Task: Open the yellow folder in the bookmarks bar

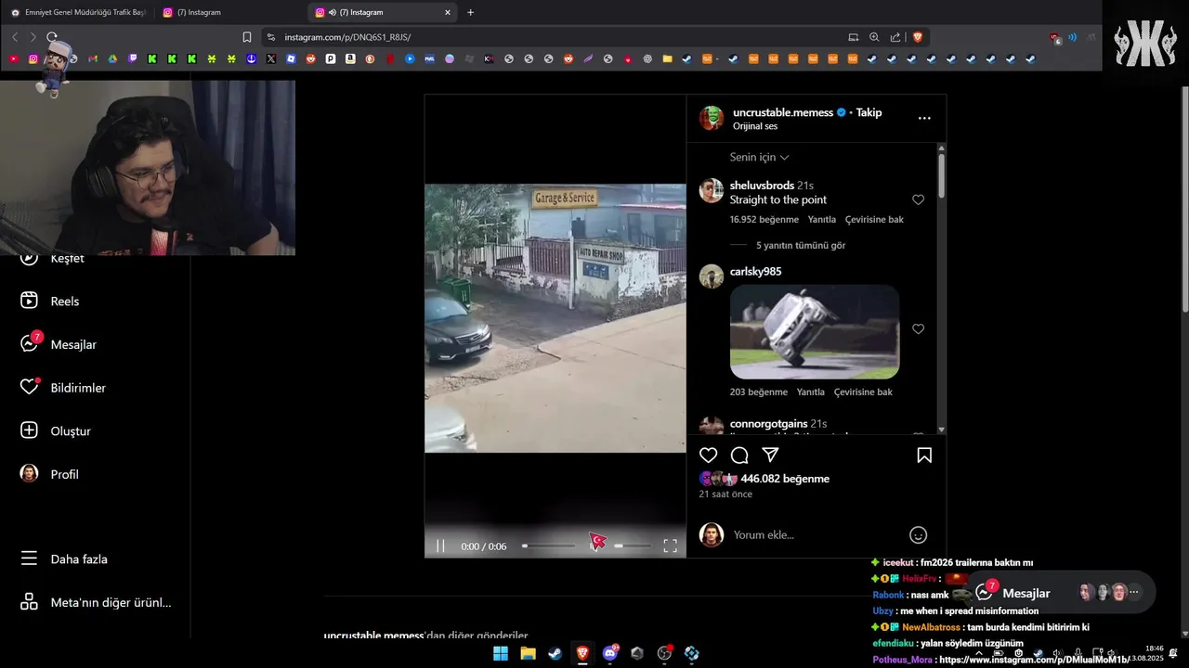Action: tap(667, 58)
